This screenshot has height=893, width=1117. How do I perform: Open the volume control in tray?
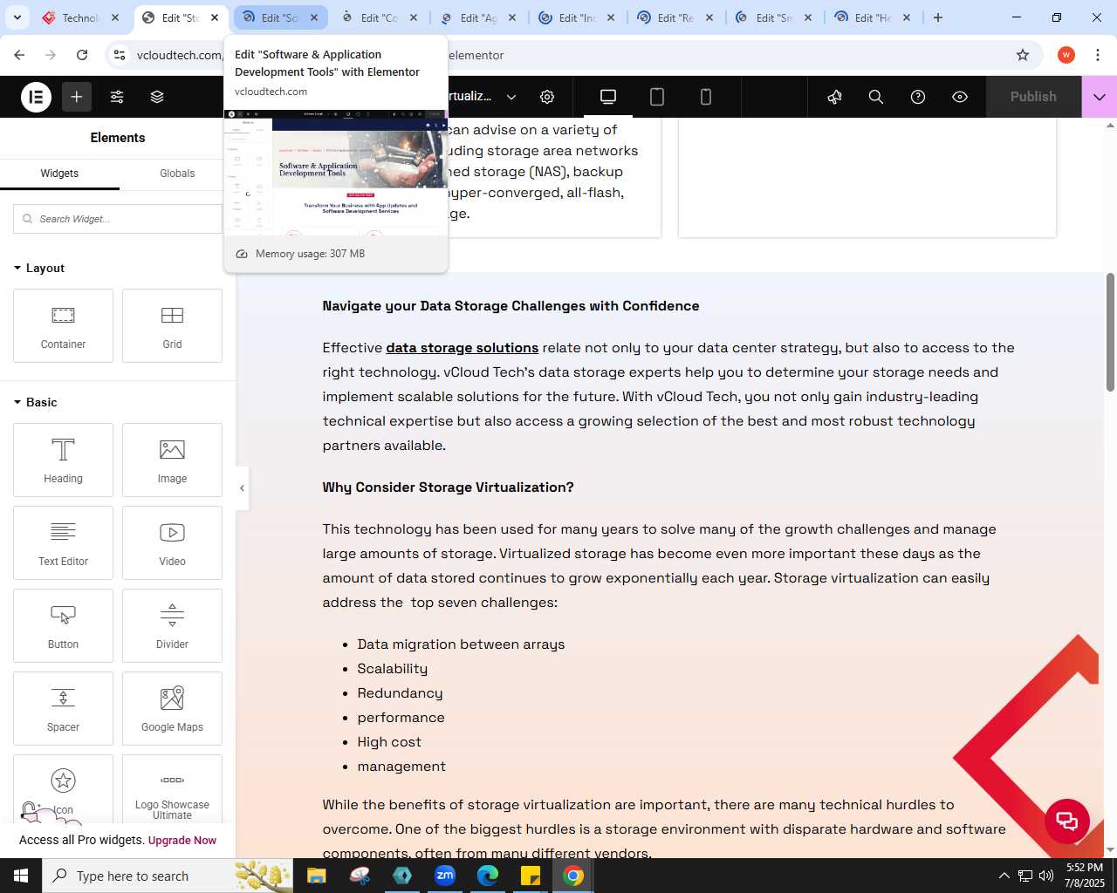pyautogui.click(x=1046, y=876)
